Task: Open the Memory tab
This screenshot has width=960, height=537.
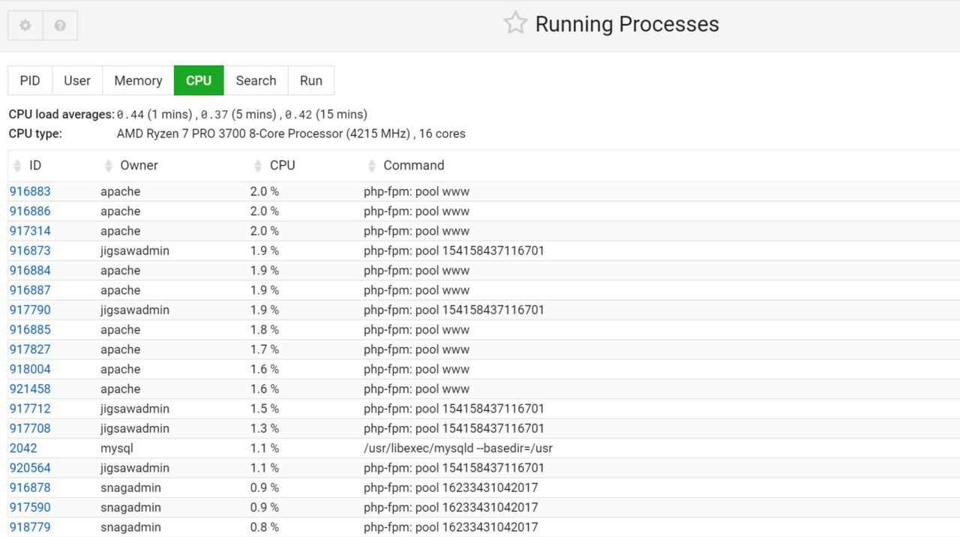Action: tap(138, 80)
